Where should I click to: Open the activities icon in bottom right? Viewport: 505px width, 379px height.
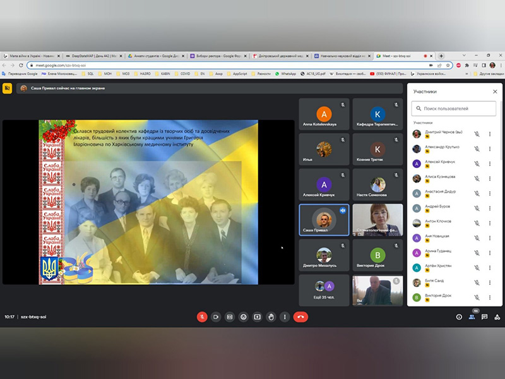(x=496, y=317)
